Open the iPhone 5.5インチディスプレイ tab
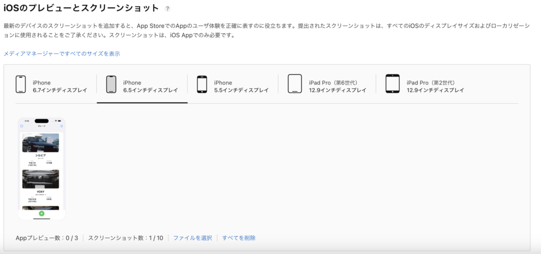 point(241,87)
